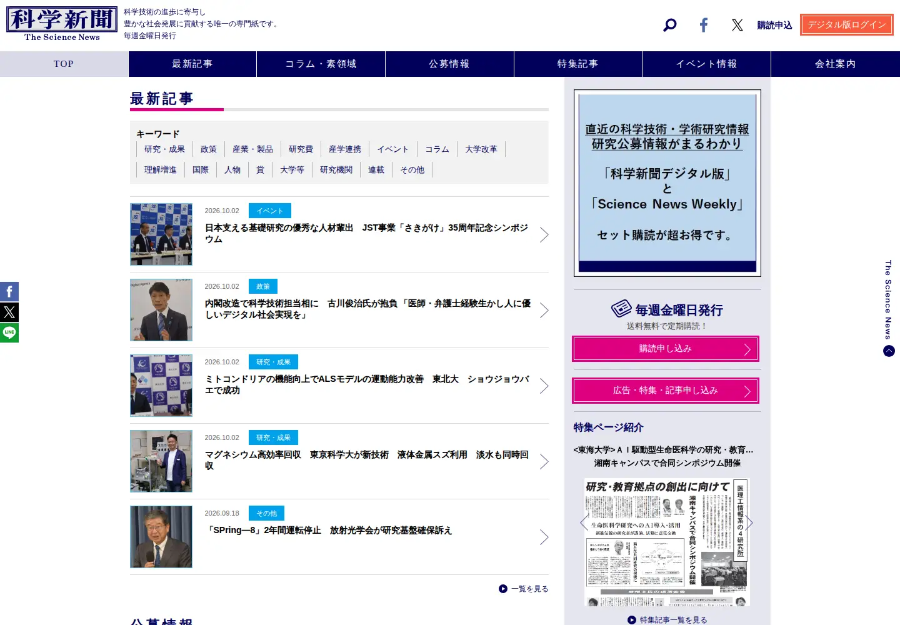Screen dimensions: 900x625
Task: Open the 特集記事 navigation tab
Action: click(x=578, y=64)
